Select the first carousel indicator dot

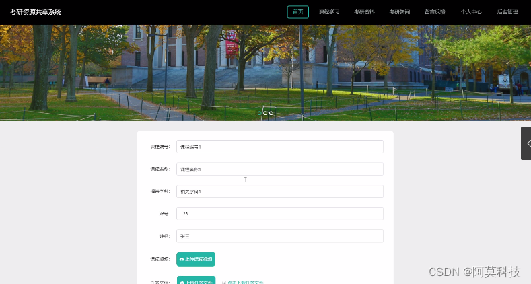click(x=260, y=113)
